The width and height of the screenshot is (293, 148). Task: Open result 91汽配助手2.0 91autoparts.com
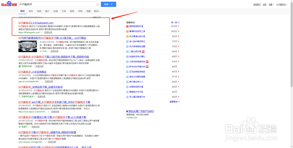(x=36, y=23)
